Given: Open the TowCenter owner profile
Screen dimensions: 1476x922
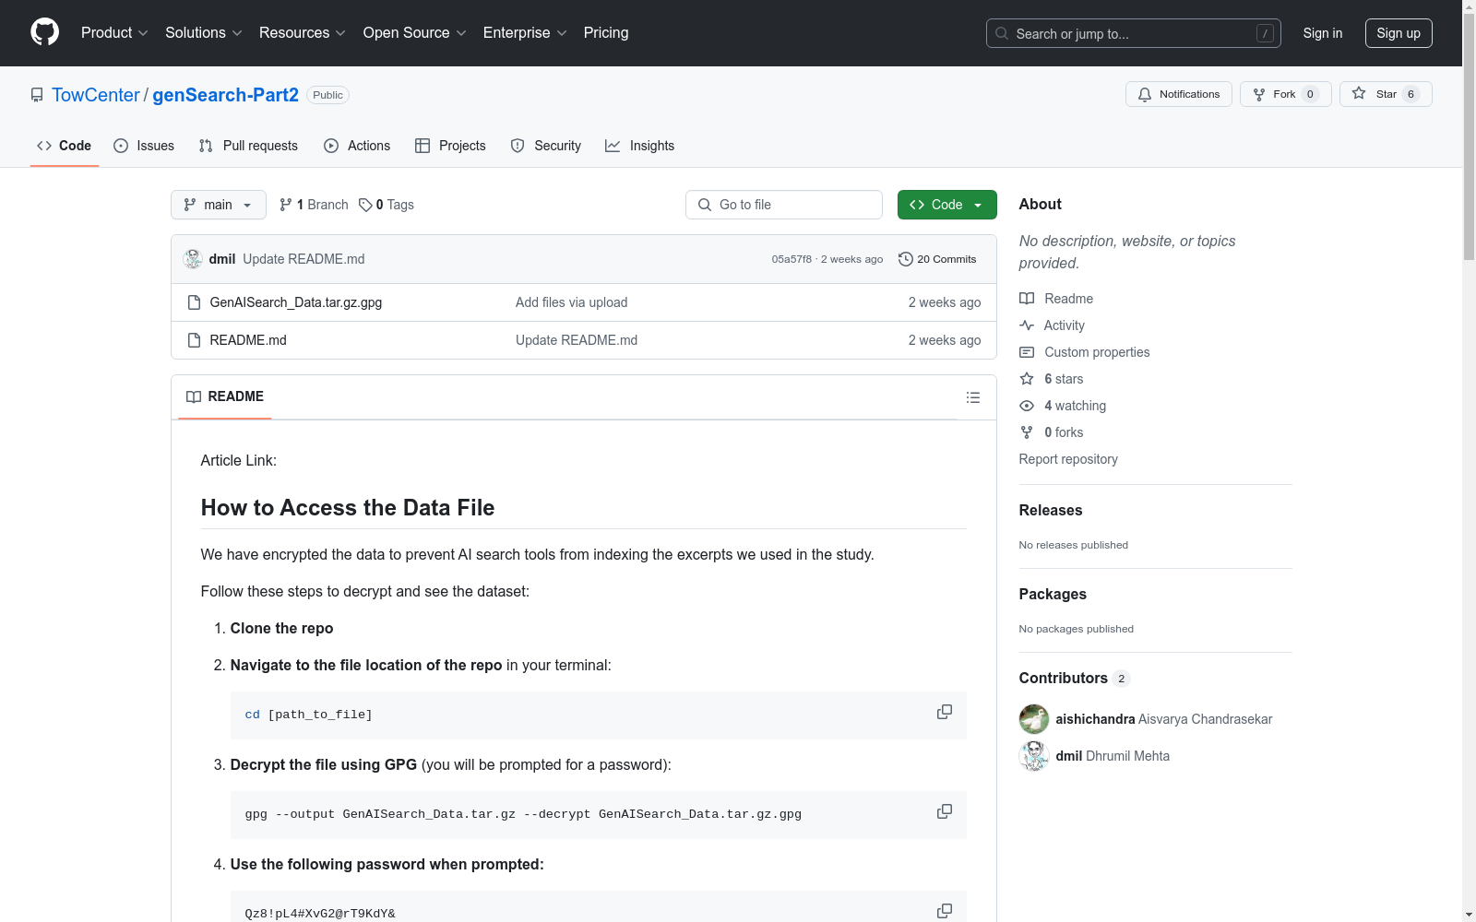Looking at the screenshot, I should (96, 95).
